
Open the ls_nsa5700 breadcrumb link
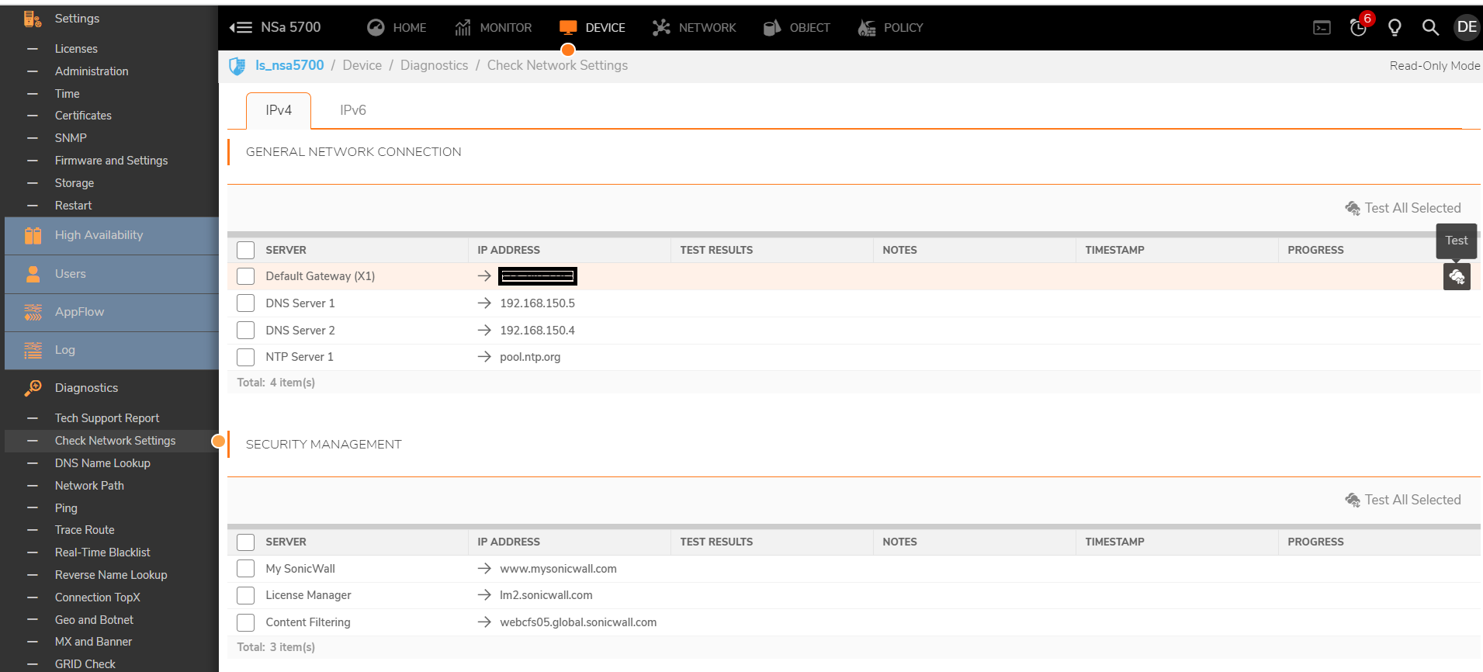[289, 66]
